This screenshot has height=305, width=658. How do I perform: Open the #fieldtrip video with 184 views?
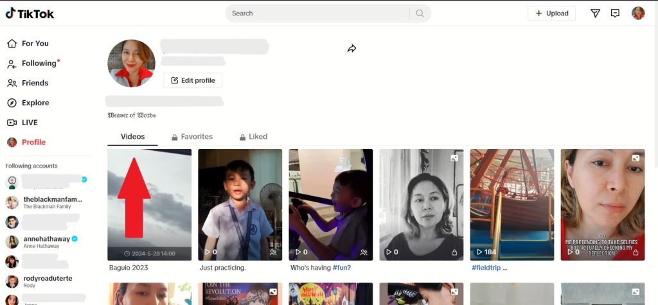512,205
